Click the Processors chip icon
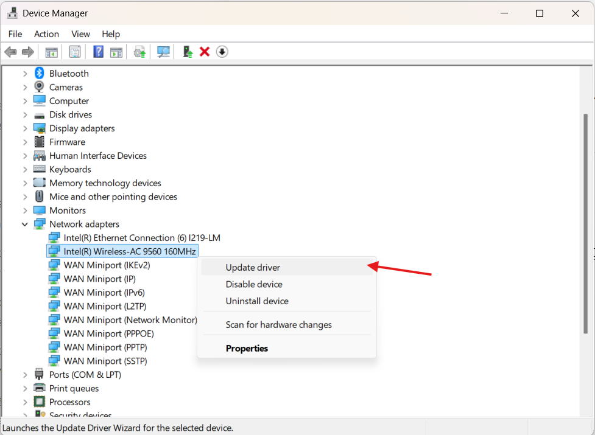The width and height of the screenshot is (595, 435). point(39,402)
